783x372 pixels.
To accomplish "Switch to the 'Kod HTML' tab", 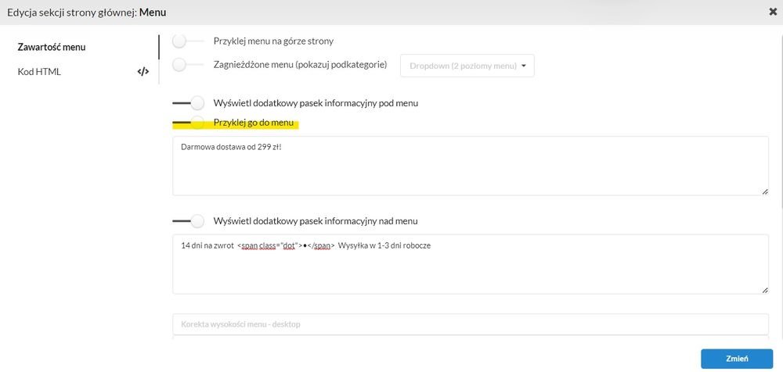I will click(39, 71).
